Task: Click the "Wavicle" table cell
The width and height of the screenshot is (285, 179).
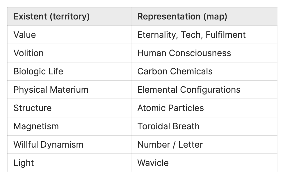Action: 153,163
